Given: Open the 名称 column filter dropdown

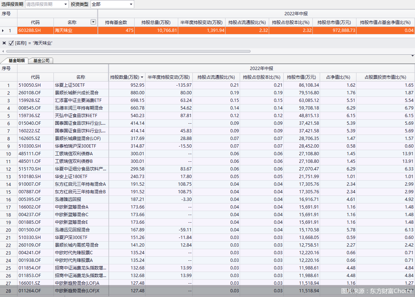Looking at the screenshot, I should pos(93,22).
